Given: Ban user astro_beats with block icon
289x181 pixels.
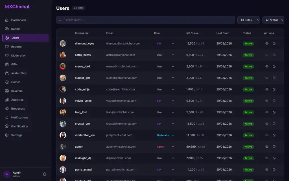Looking at the screenshot, I should click(274, 55).
